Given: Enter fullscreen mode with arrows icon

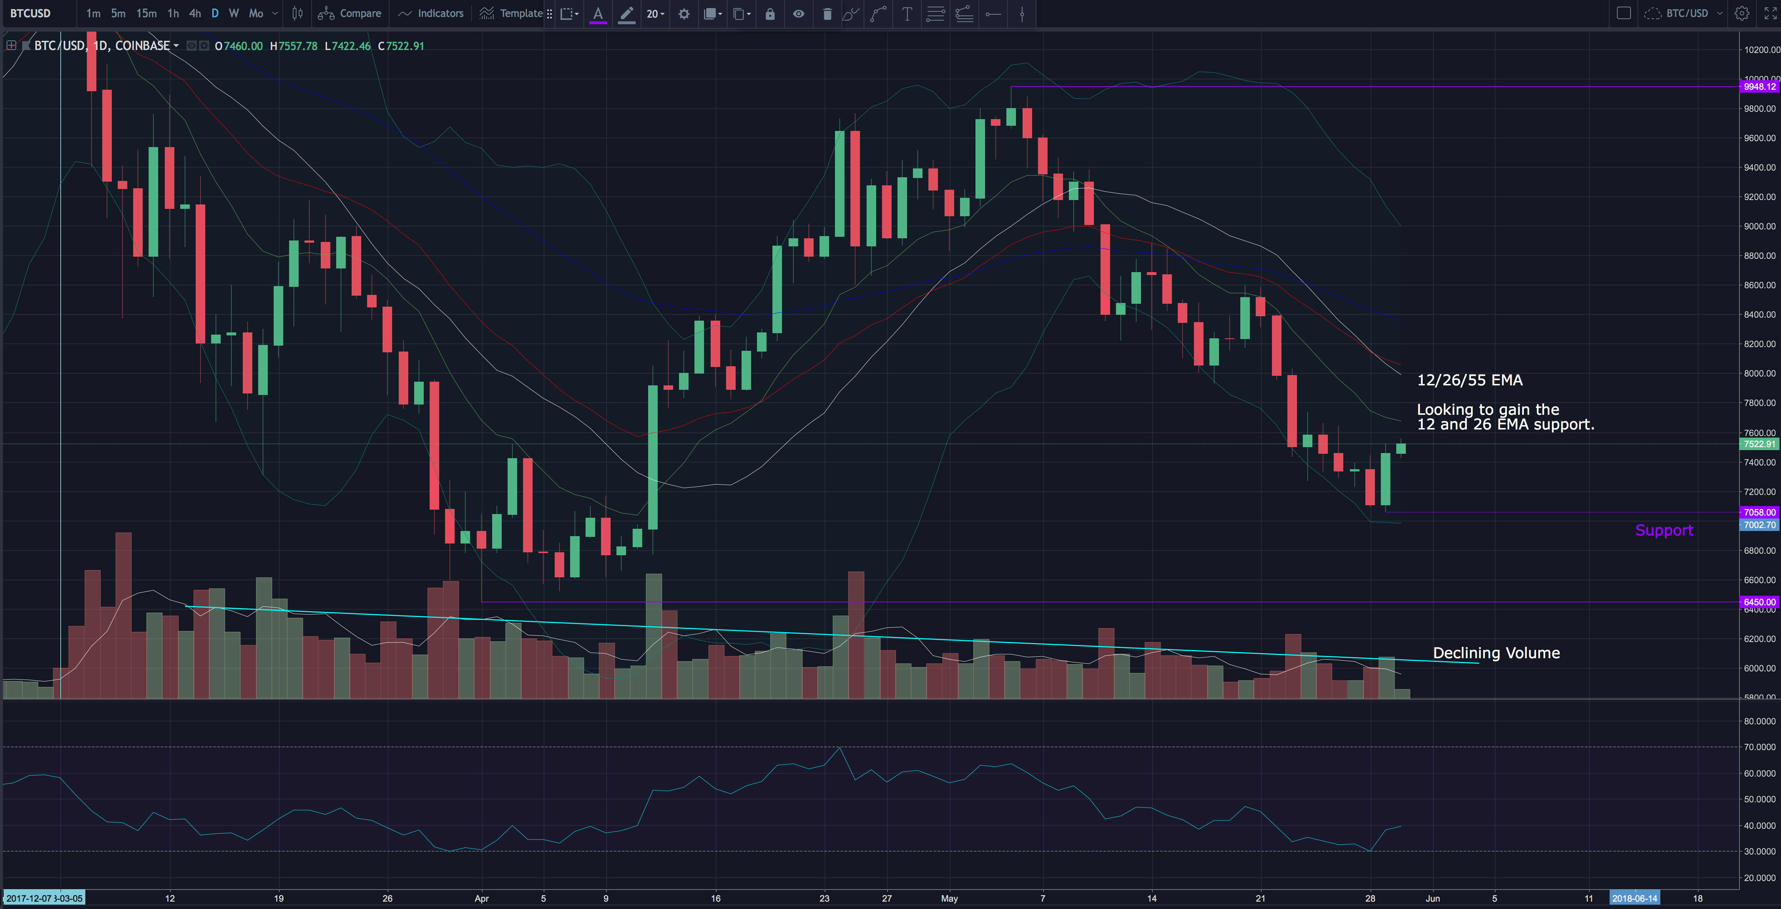Looking at the screenshot, I should 1770,13.
